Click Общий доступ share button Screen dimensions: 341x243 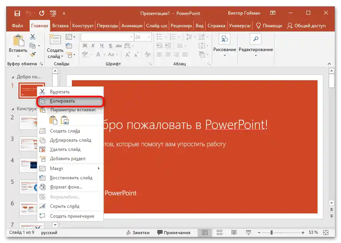tap(306, 26)
